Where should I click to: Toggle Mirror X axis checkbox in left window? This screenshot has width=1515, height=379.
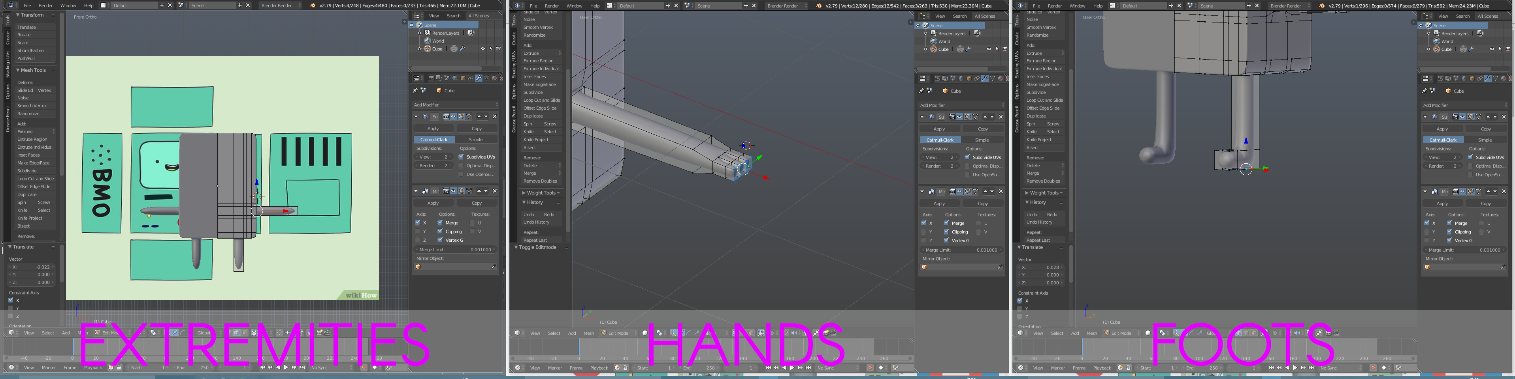pos(418,222)
